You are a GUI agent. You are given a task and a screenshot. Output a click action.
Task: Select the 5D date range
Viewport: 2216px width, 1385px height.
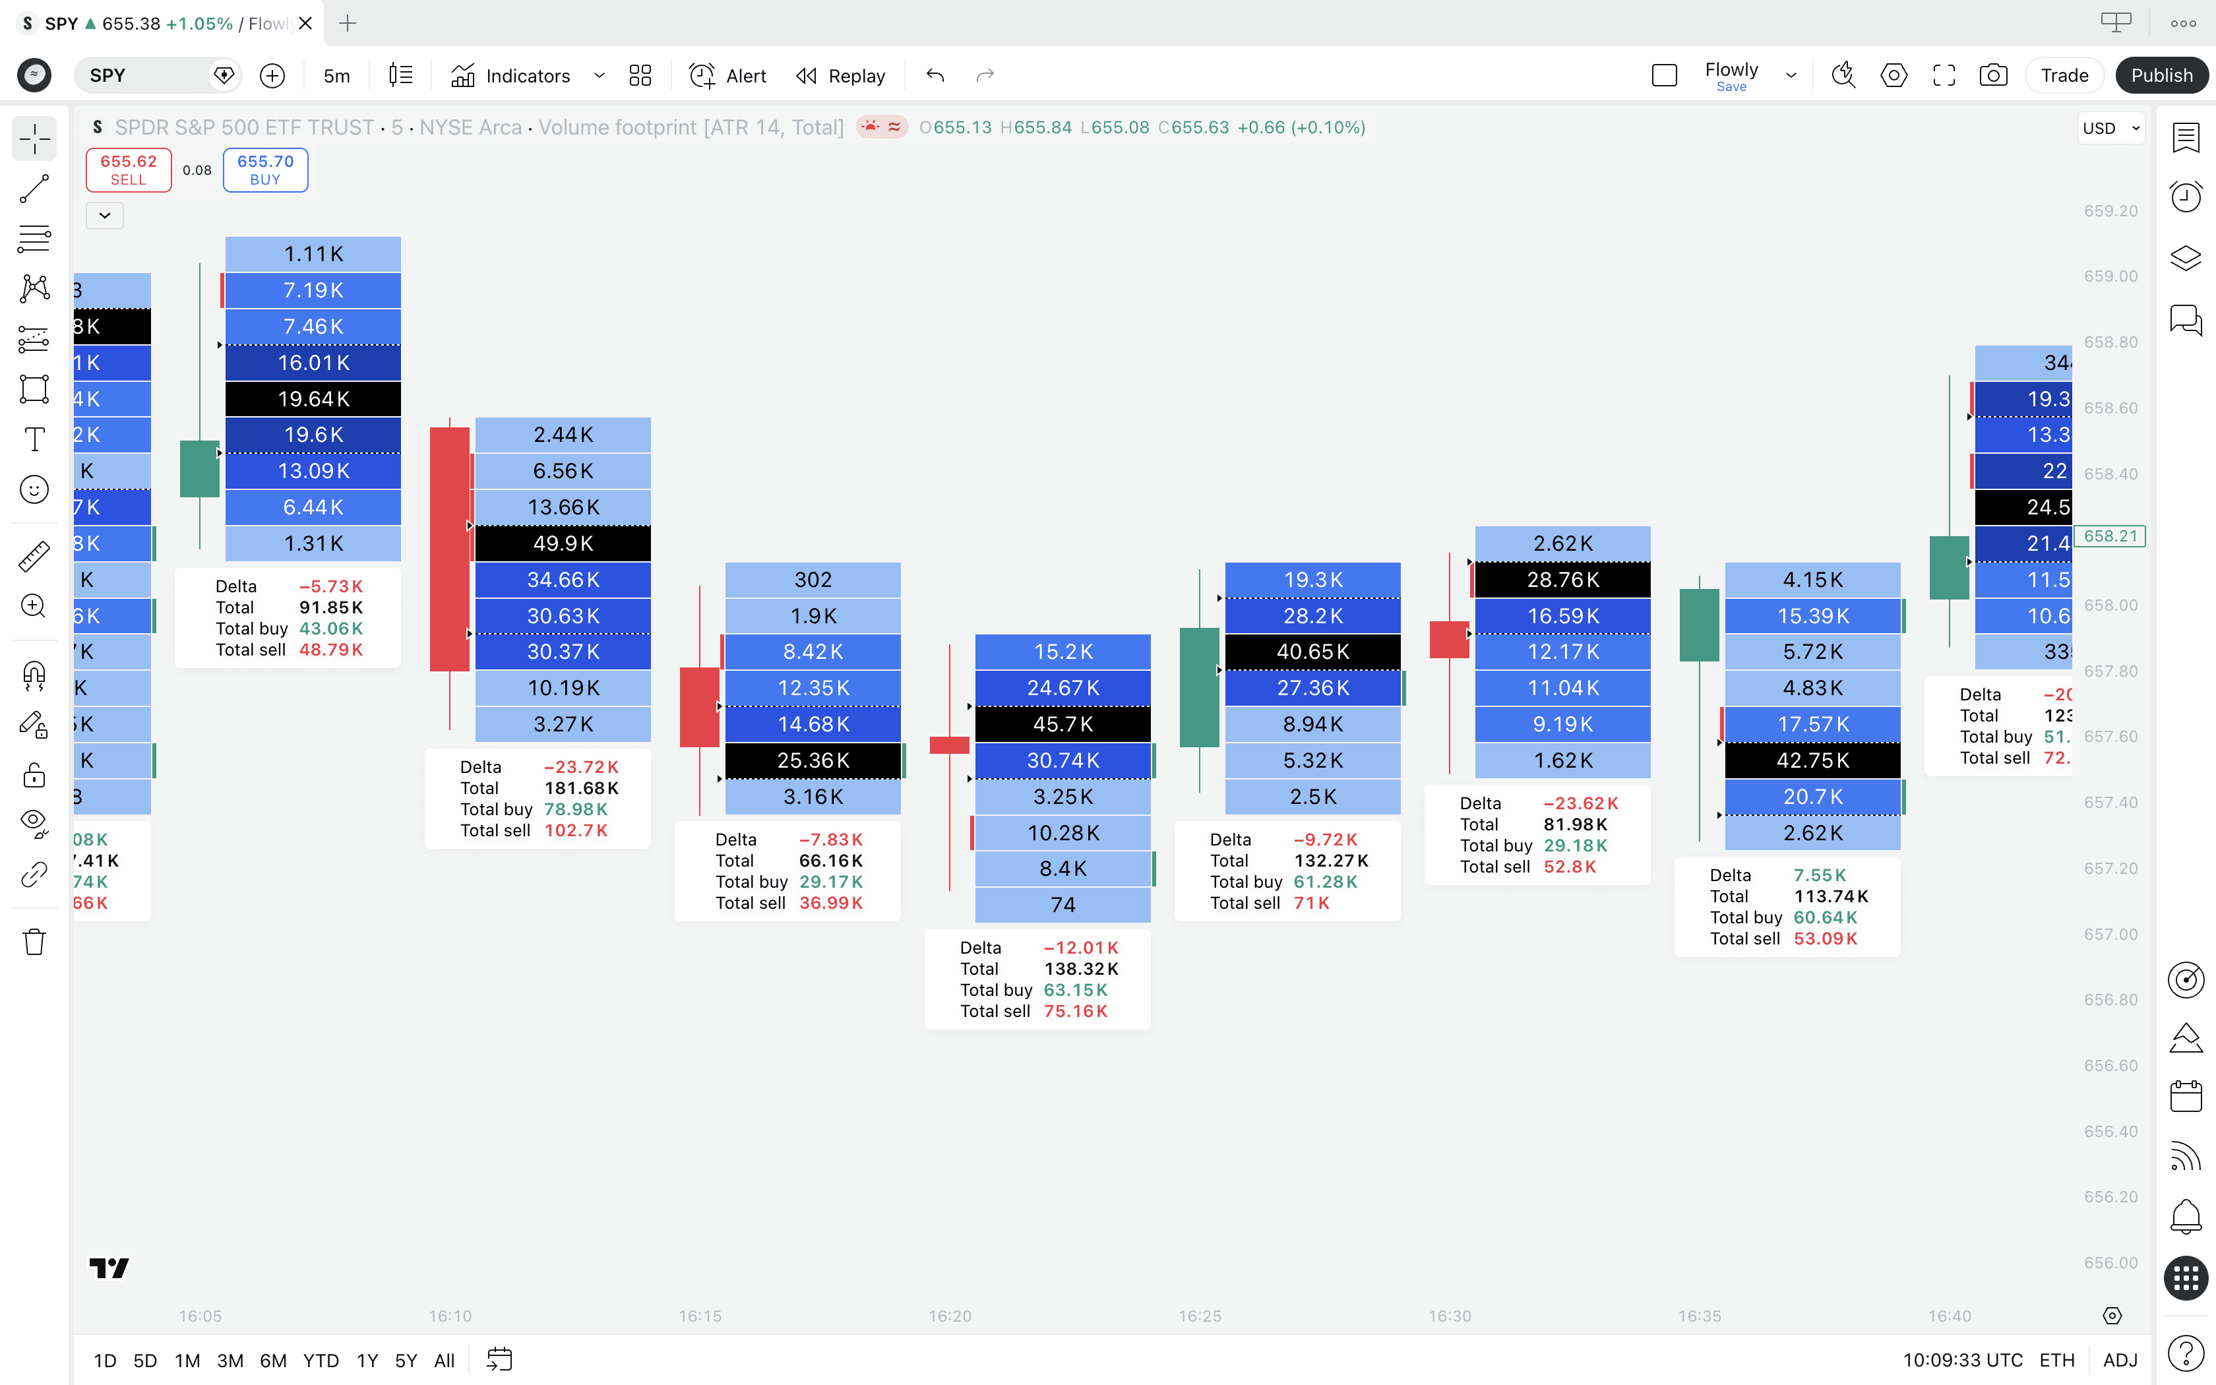coord(144,1360)
